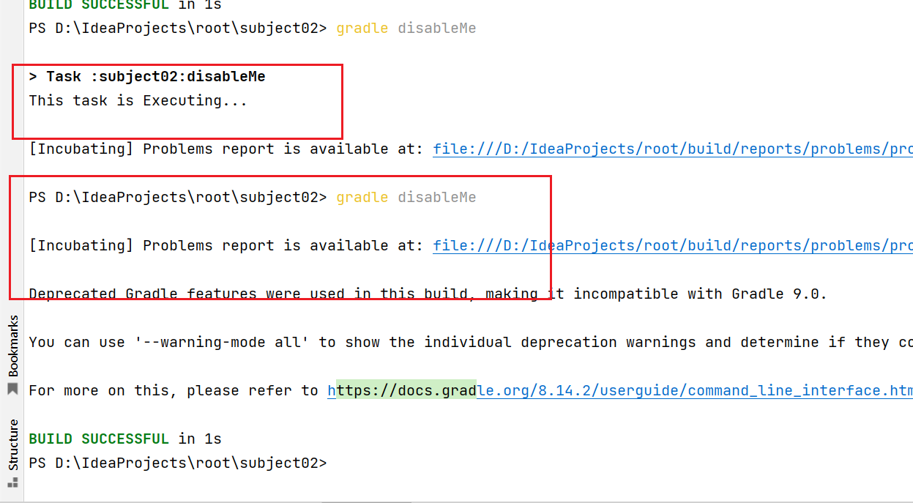Click second 'gradle disableMe' command
This screenshot has height=503, width=913.
[406, 197]
